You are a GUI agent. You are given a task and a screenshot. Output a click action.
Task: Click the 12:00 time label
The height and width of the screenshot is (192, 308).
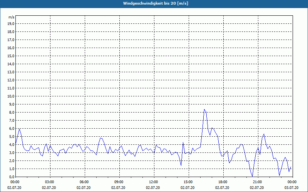(153, 182)
